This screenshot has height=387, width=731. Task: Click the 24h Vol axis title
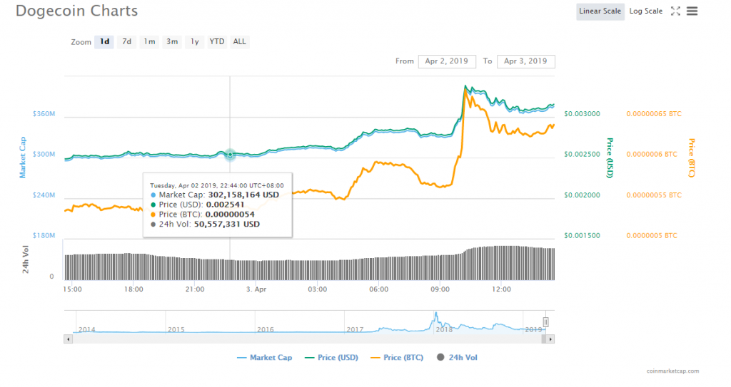point(25,259)
